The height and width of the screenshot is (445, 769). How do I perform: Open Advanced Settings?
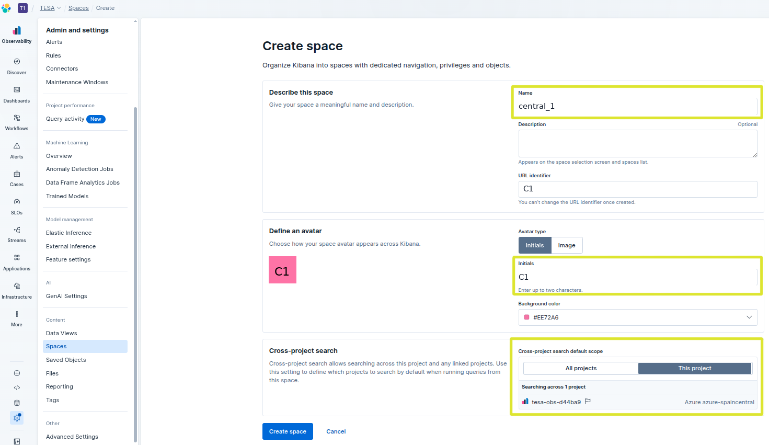72,437
